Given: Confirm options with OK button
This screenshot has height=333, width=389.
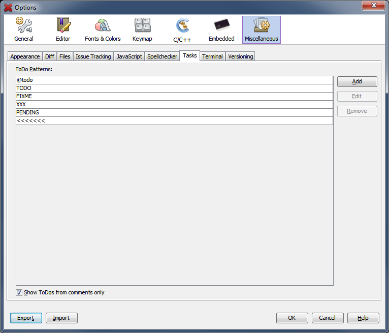Looking at the screenshot, I should click(292, 318).
